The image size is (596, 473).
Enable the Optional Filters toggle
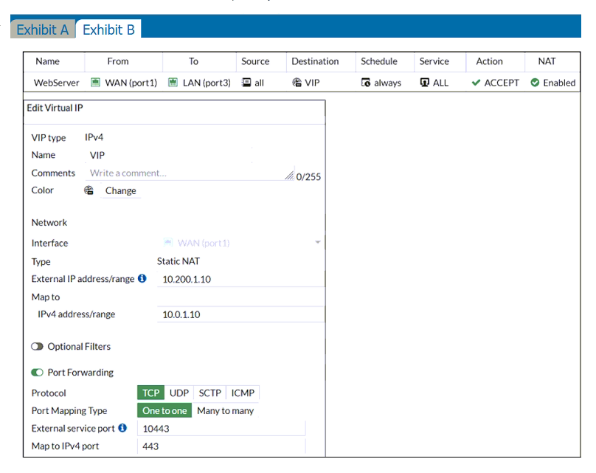(x=37, y=347)
